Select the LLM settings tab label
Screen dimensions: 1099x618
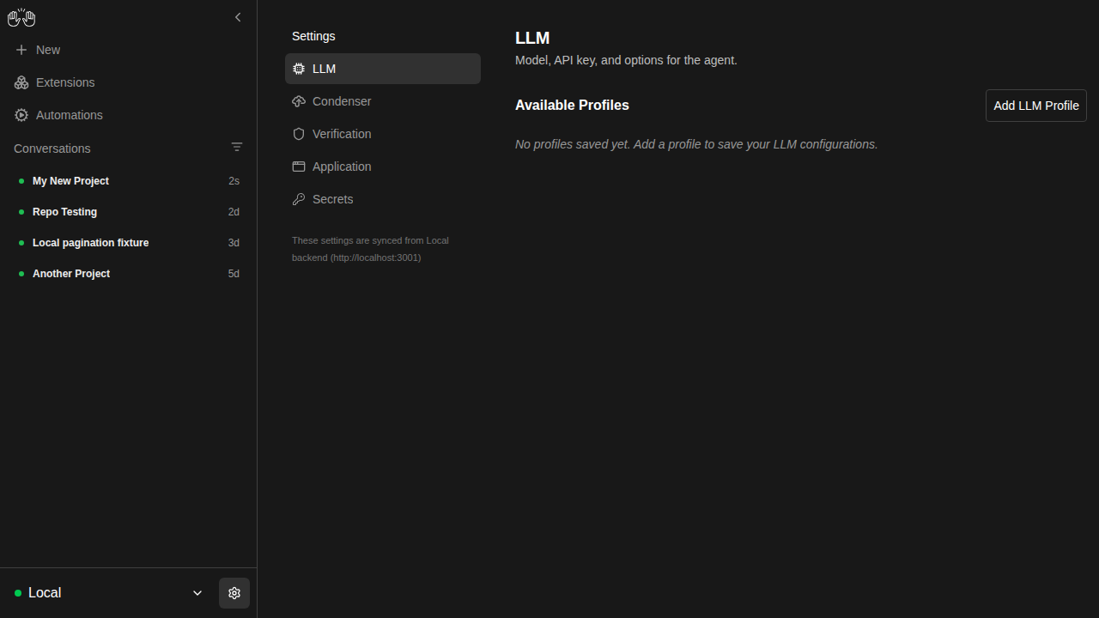pyautogui.click(x=324, y=69)
